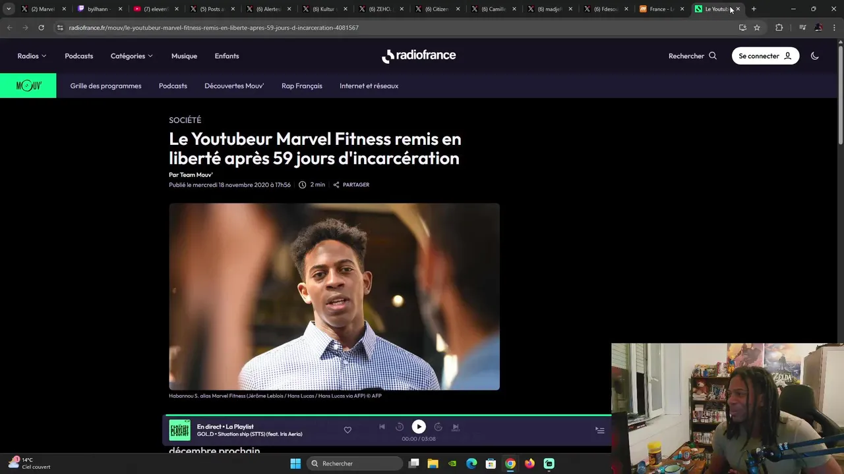
Task: Reload the current page
Action: (x=41, y=28)
